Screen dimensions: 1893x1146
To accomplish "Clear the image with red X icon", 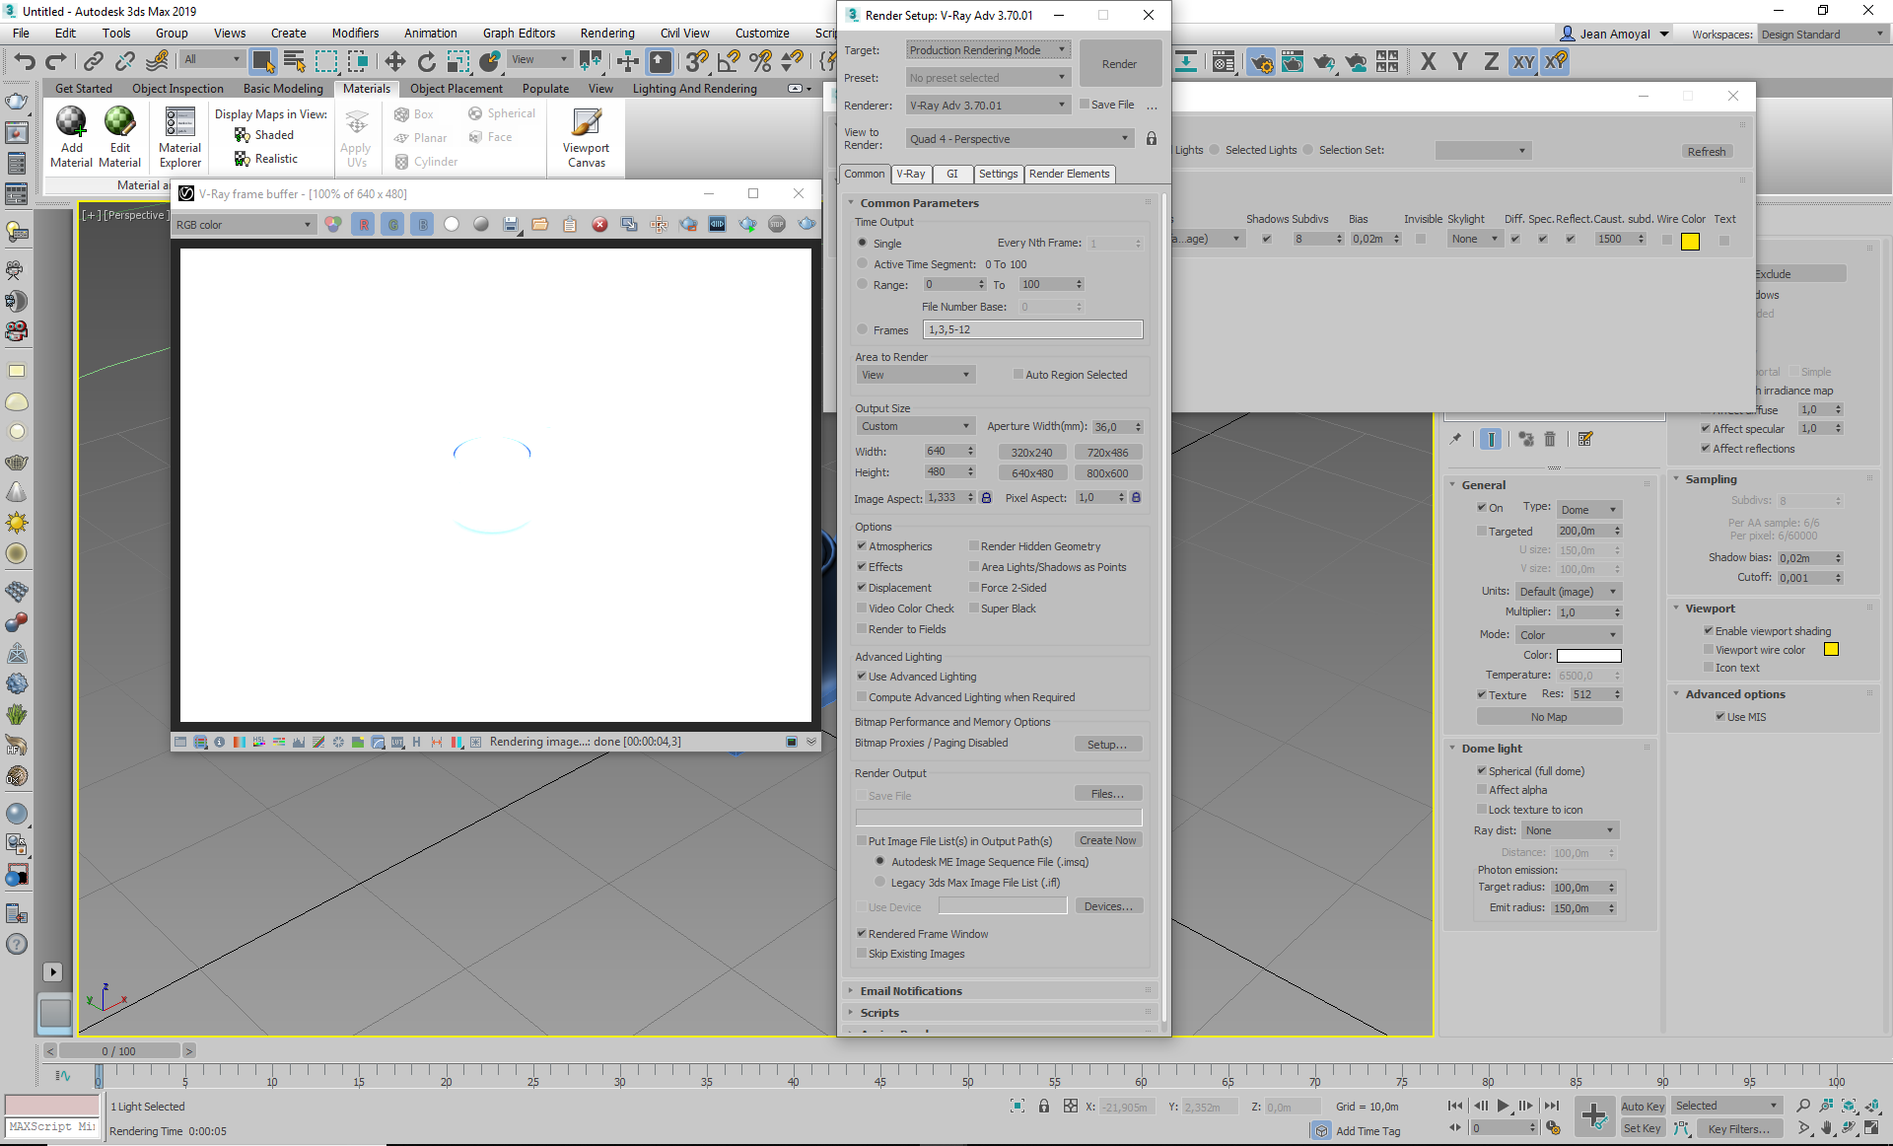I will tap(599, 225).
